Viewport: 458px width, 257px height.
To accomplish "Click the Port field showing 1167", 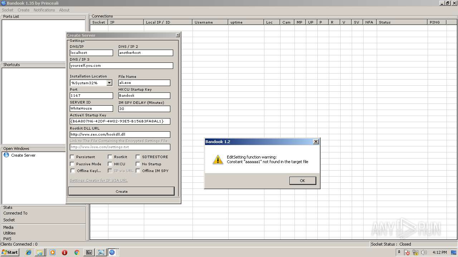I will (x=91, y=96).
